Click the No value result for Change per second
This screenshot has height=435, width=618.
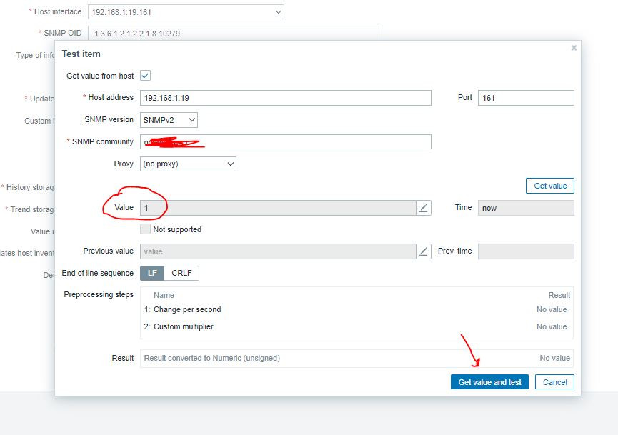pyautogui.click(x=552, y=310)
